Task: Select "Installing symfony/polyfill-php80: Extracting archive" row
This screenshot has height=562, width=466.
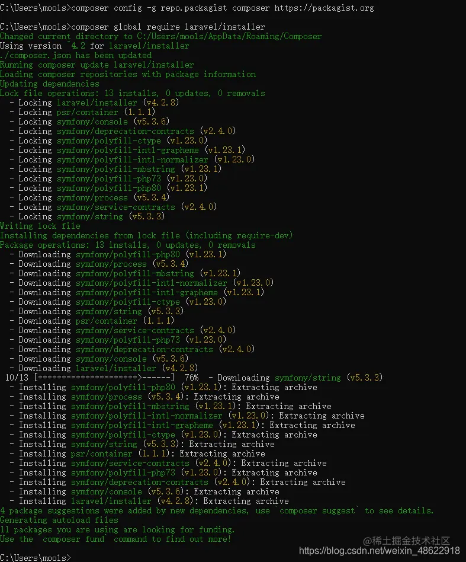Action: pyautogui.click(x=163, y=387)
